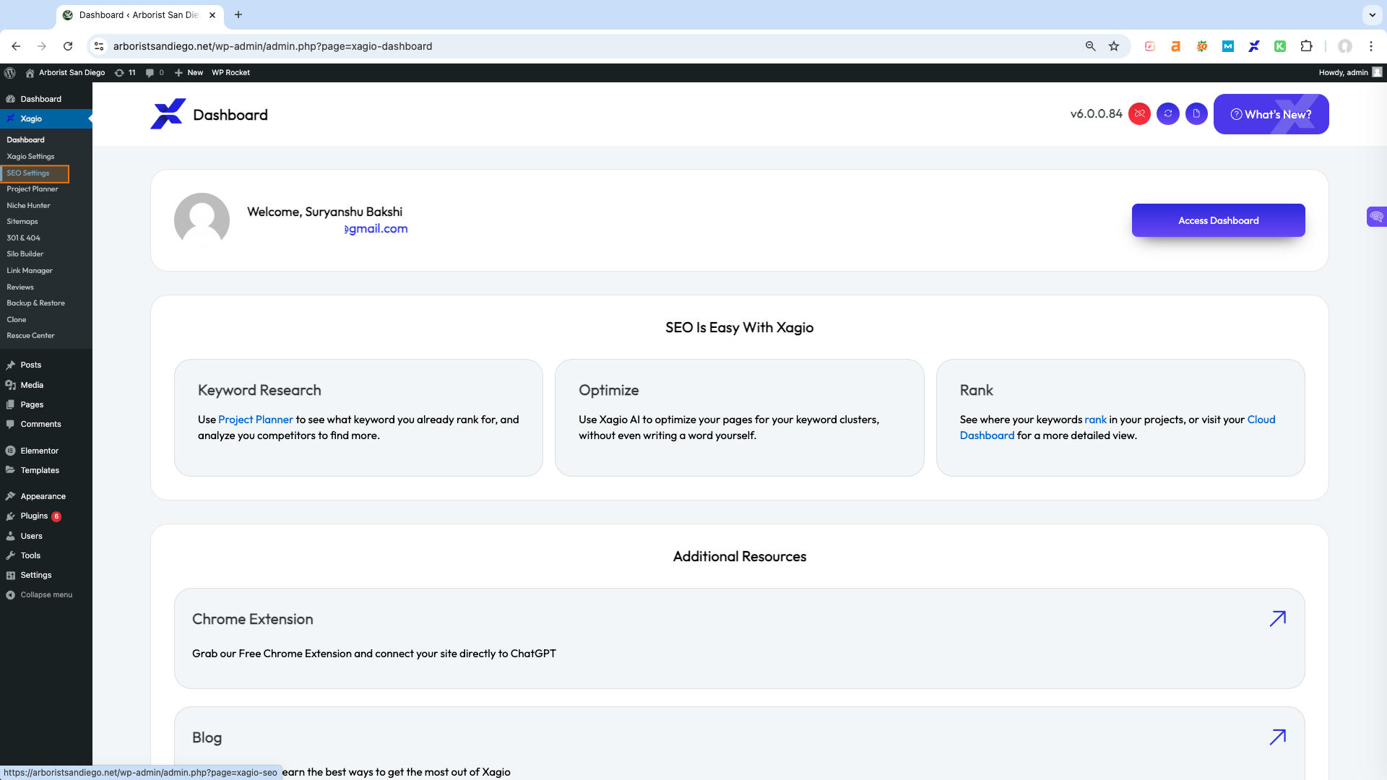Click the gmail.com email link
Image resolution: width=1387 pixels, height=780 pixels.
(376, 229)
